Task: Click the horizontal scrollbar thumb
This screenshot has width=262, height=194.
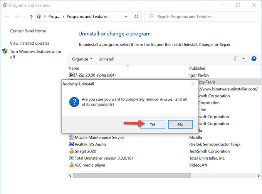Action: (132, 176)
